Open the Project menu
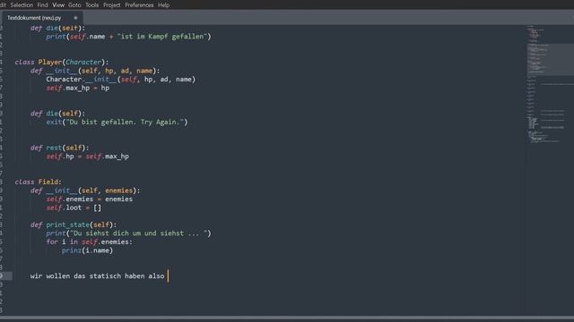Viewport: 574px width, 322px height. 111,5
